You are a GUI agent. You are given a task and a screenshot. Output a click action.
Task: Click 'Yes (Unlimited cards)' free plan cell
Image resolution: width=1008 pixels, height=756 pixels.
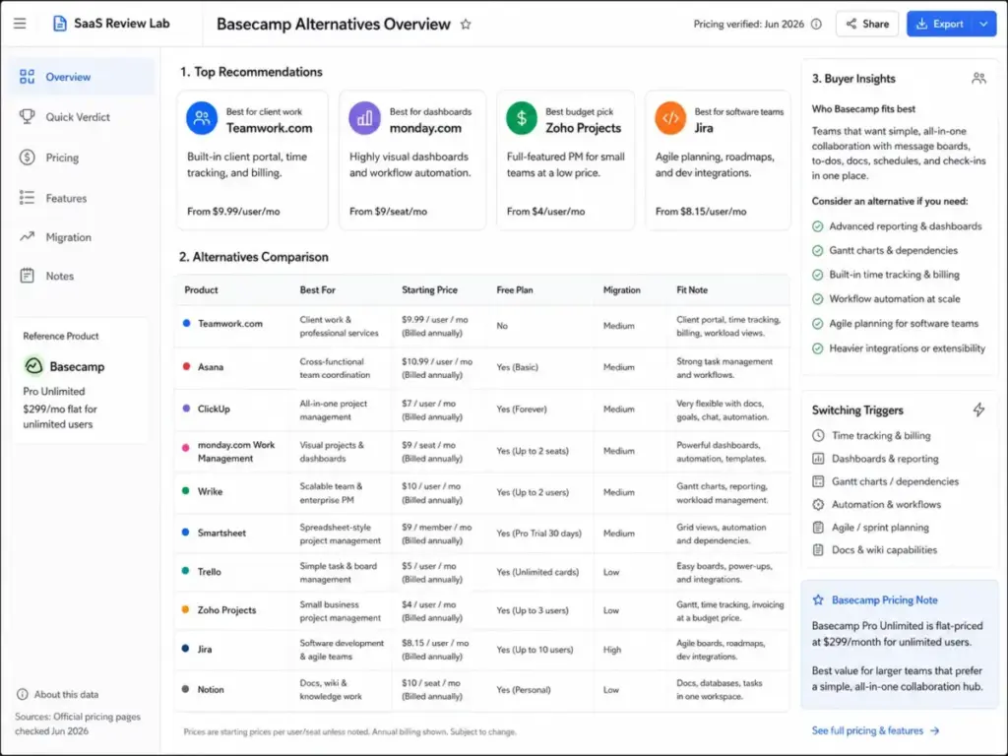[x=537, y=572]
